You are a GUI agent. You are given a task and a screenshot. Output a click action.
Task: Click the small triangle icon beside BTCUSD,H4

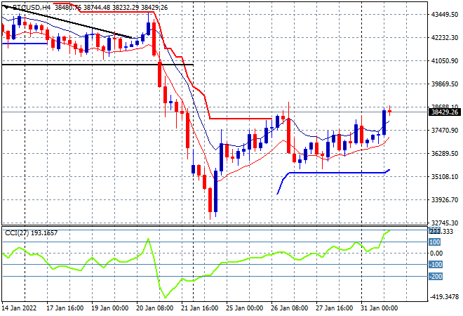6,8
